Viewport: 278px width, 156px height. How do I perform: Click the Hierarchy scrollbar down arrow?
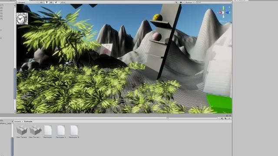click(15, 112)
